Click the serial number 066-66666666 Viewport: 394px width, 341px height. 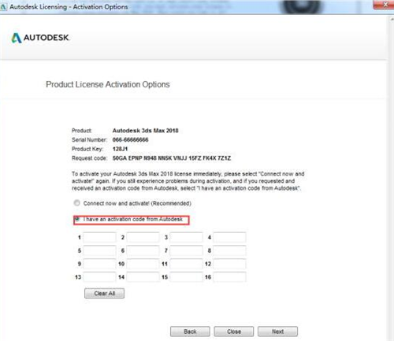pyautogui.click(x=130, y=140)
